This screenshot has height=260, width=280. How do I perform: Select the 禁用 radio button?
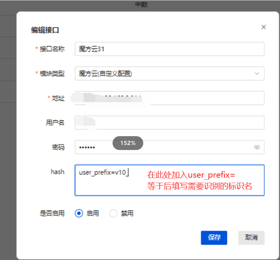pos(113,213)
